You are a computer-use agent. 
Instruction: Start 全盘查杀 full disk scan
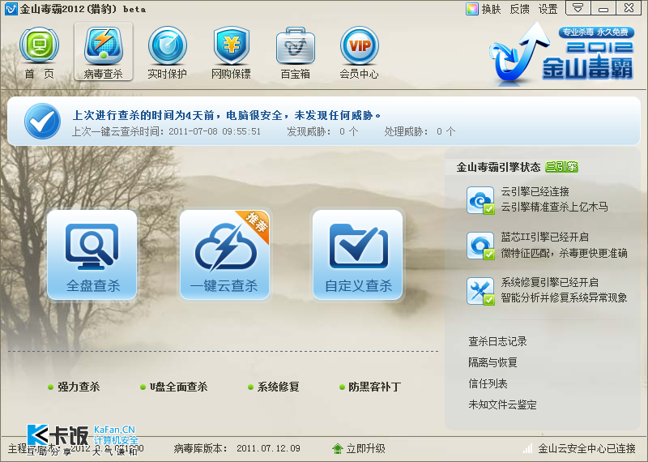coord(92,255)
